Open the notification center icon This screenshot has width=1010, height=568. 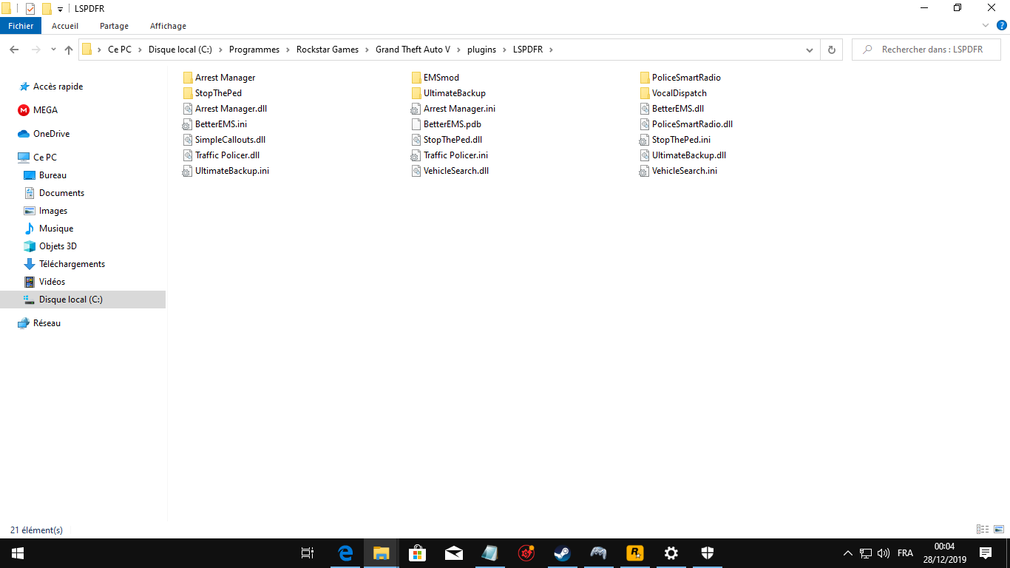click(x=985, y=553)
